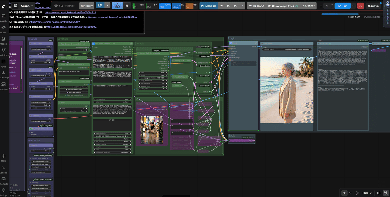Click the selection capture tool icon
This screenshot has height=197, width=390.
coord(100,6)
